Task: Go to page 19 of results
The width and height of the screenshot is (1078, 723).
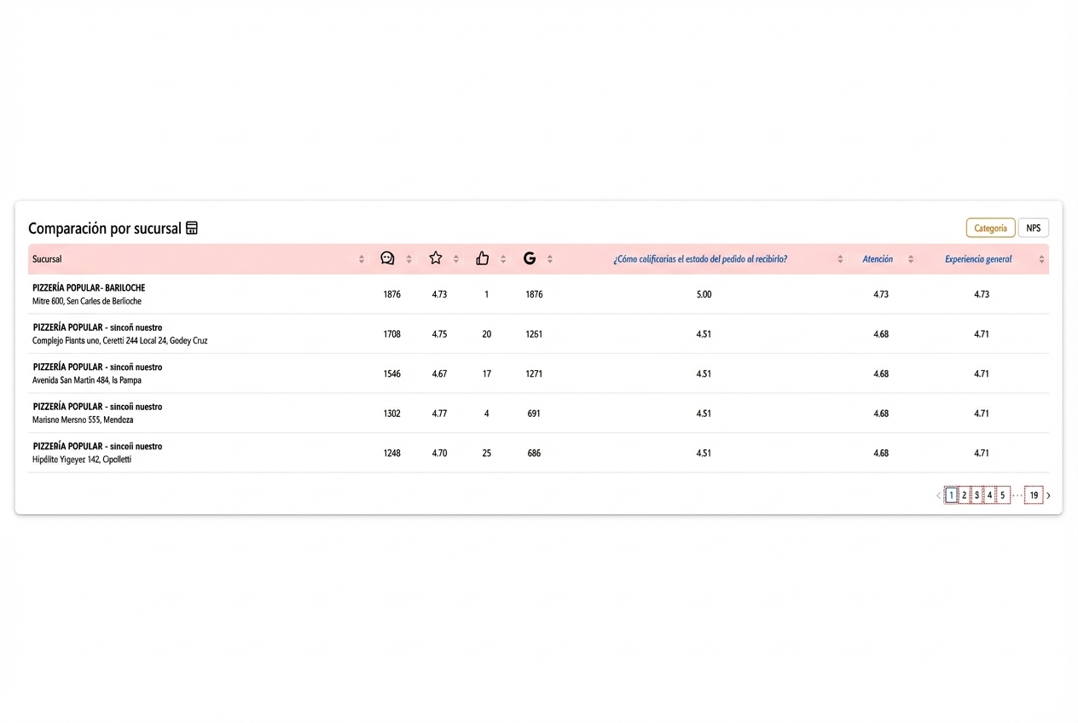Action: point(1034,495)
